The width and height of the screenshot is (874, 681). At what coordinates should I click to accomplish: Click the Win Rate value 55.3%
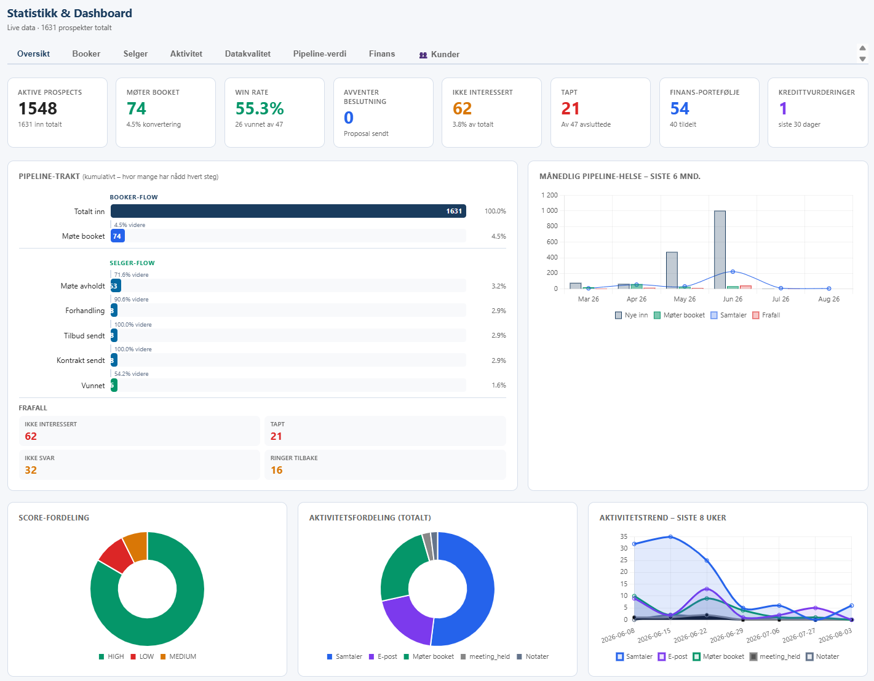(260, 109)
